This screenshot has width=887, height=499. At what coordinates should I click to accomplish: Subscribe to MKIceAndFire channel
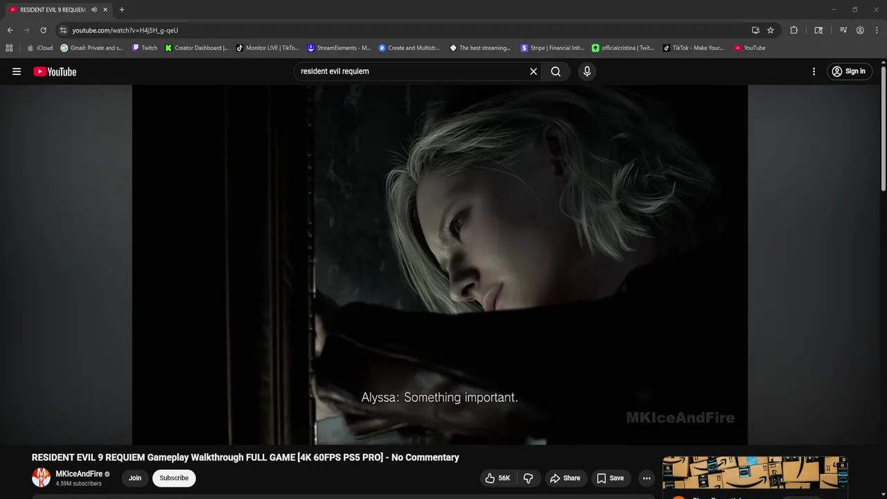tap(174, 478)
